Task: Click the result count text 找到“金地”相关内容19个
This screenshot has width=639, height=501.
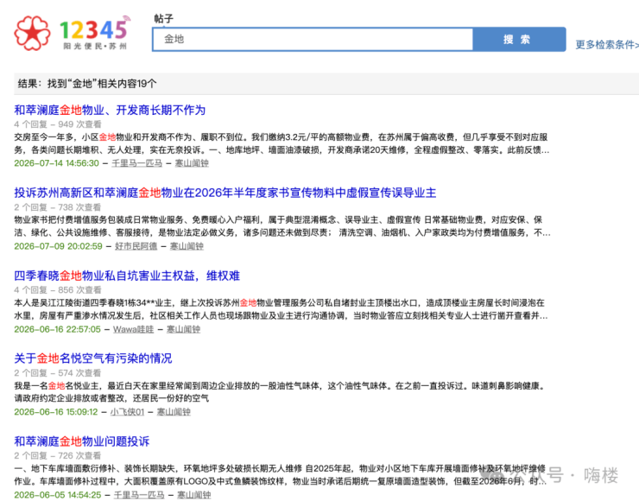Action: pyautogui.click(x=102, y=84)
